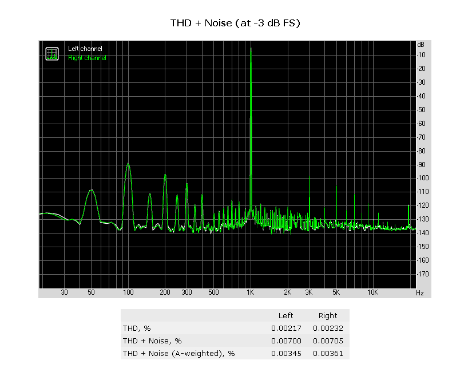Click the -160 dB axis label
Viewport: 472px width, 376px height.
click(423, 260)
